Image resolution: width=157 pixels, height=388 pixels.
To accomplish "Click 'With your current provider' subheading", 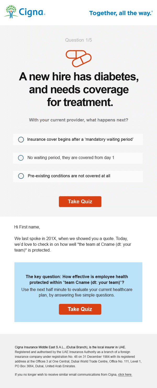I will [78, 120].
